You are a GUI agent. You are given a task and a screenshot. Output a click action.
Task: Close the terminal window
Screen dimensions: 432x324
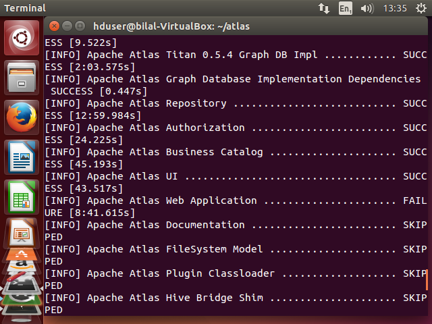[x=54, y=26]
